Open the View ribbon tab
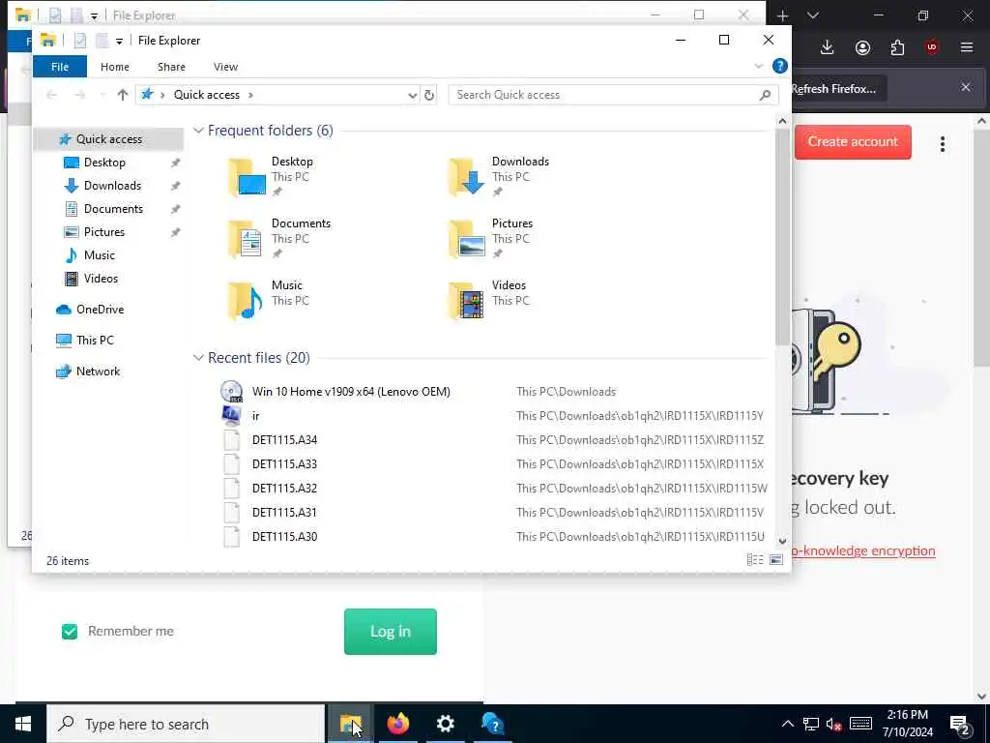This screenshot has height=743, width=990. pyautogui.click(x=225, y=67)
